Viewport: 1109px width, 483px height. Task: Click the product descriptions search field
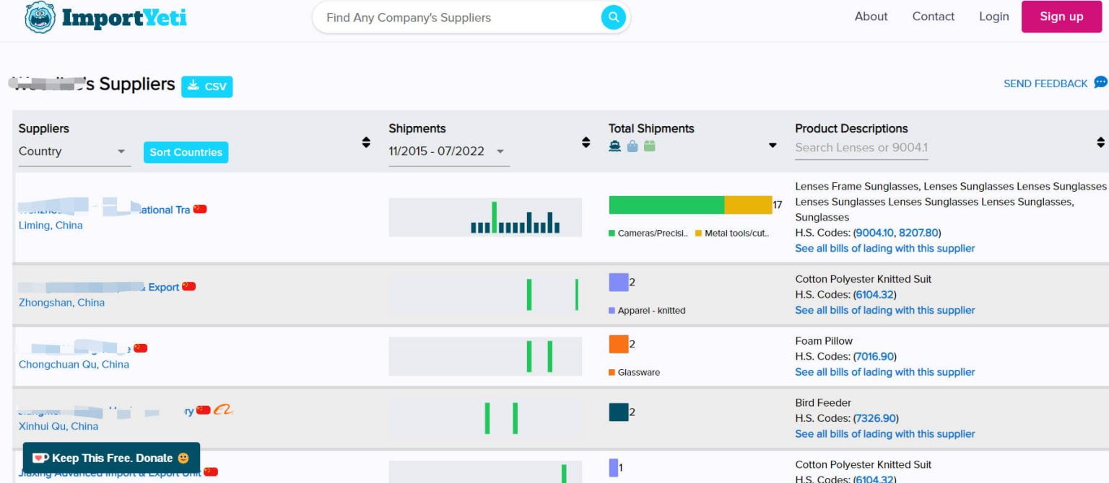[x=861, y=147]
